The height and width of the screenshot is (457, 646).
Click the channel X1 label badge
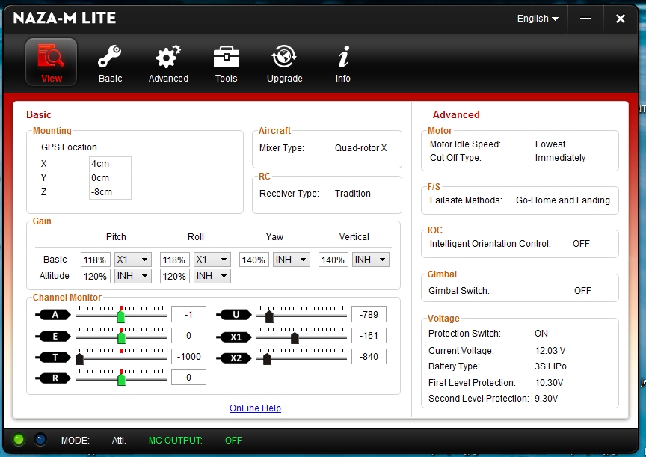tap(234, 337)
